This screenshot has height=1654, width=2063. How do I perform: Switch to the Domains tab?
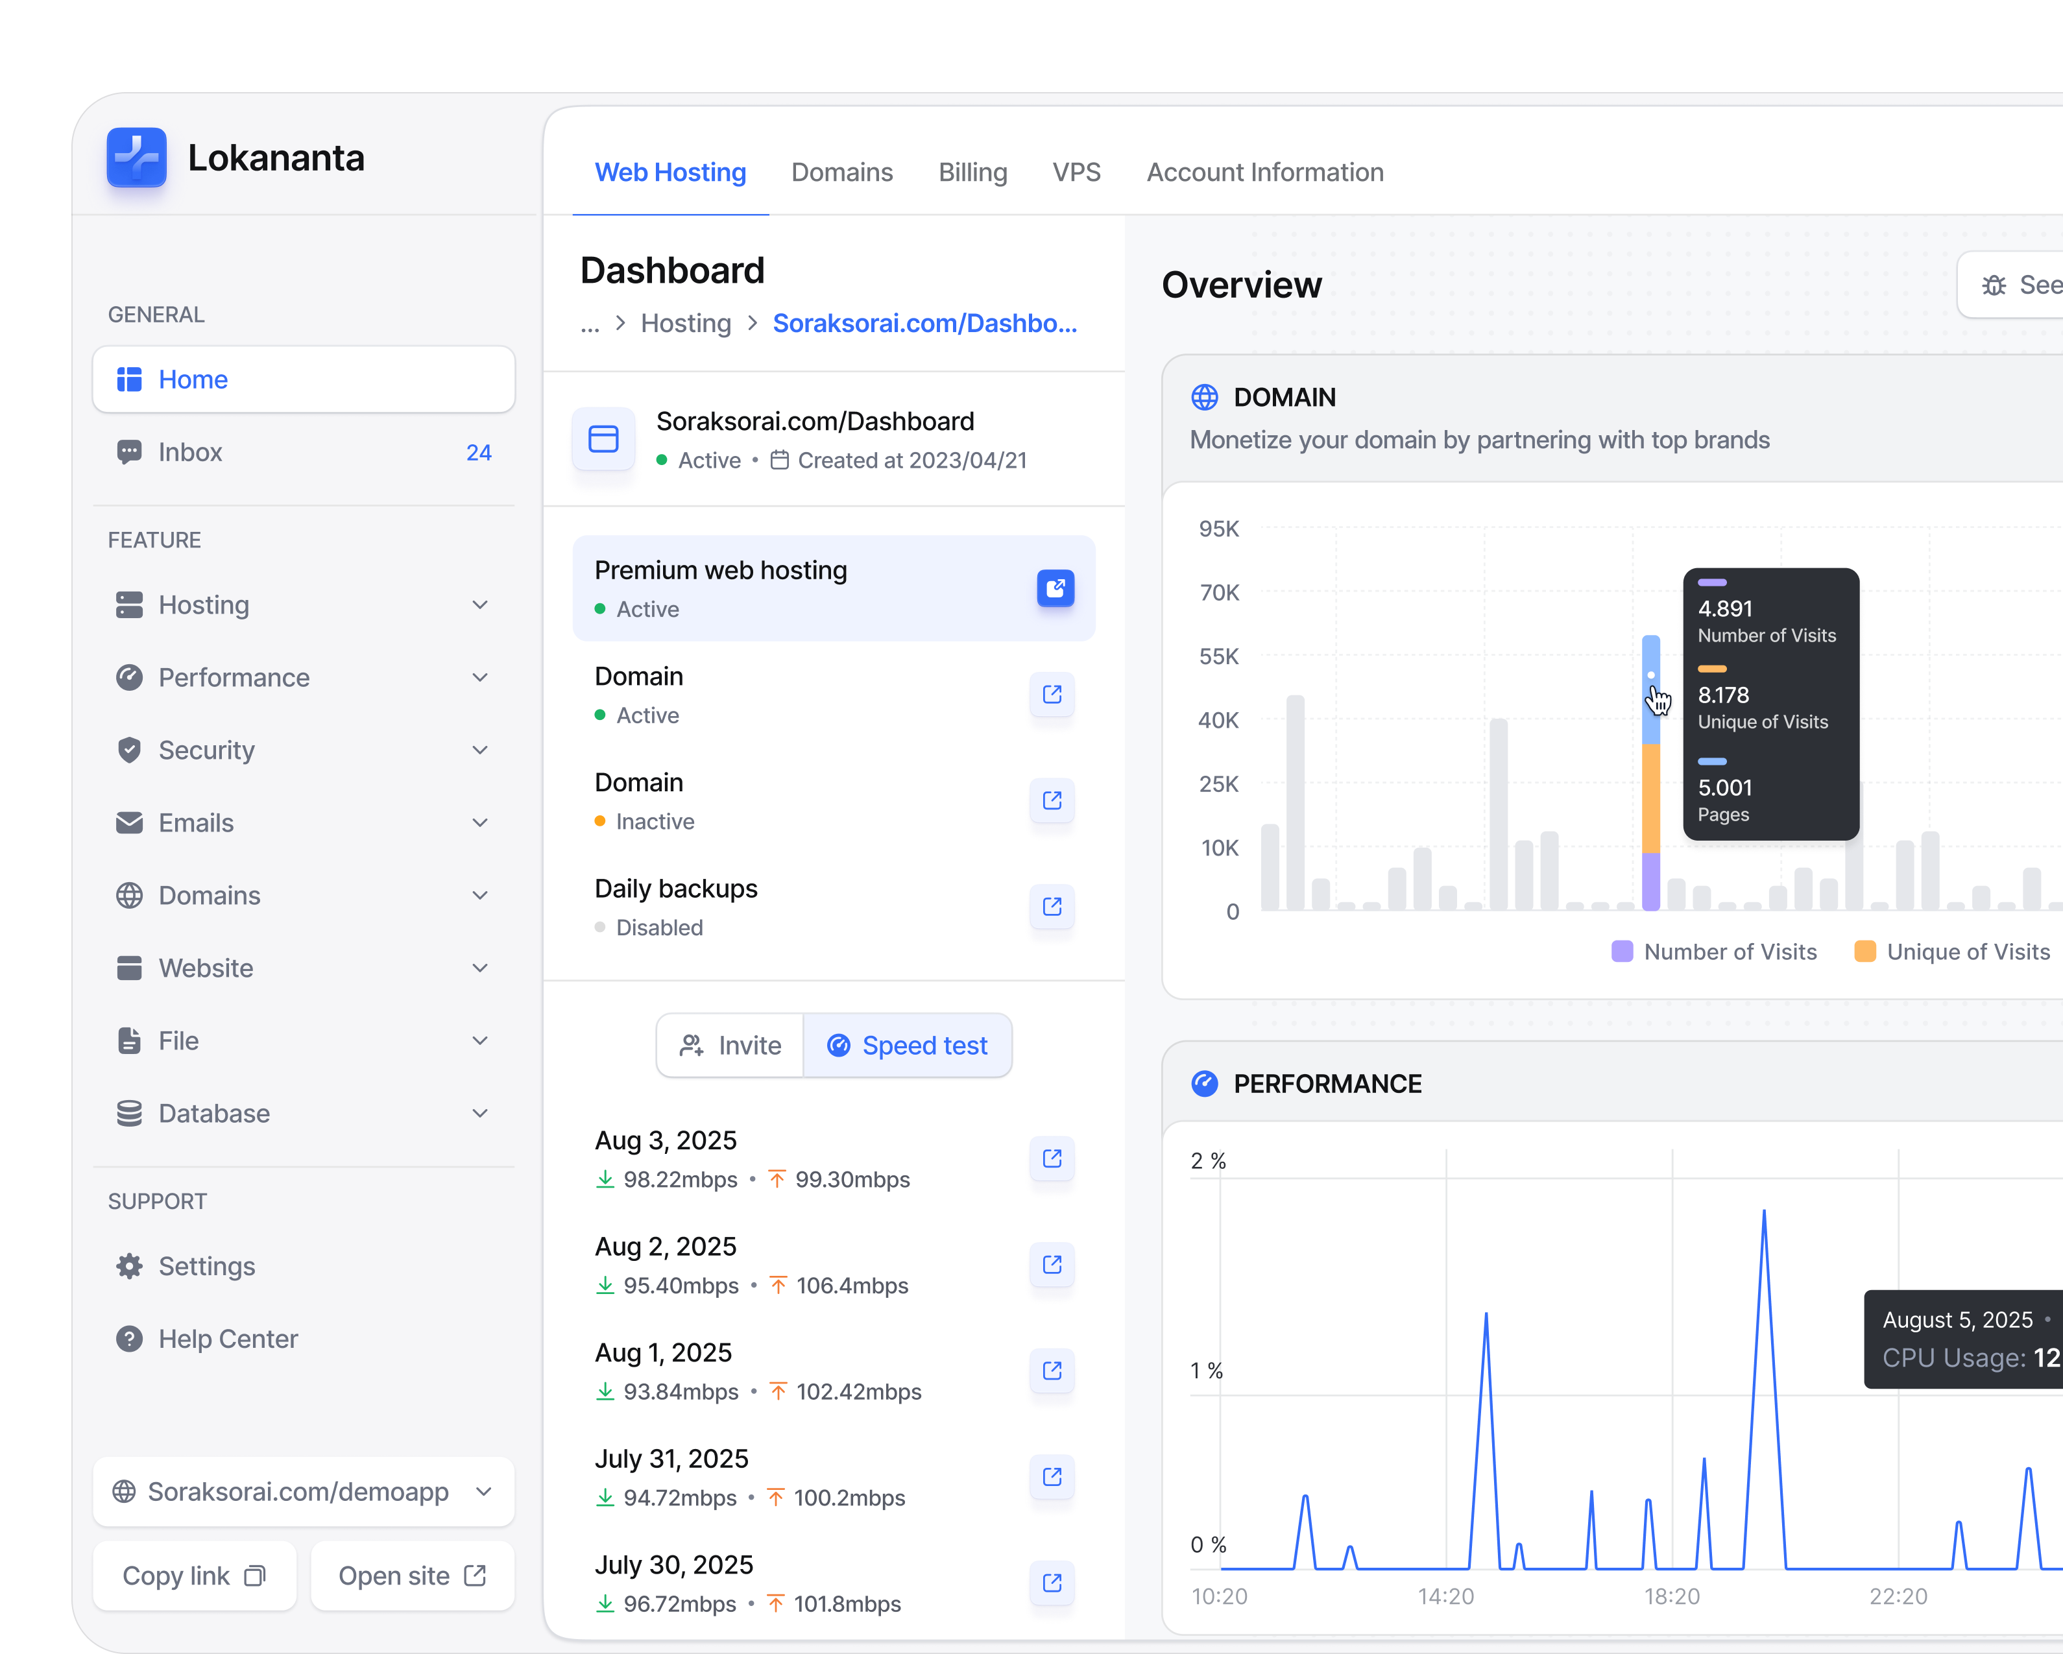tap(841, 172)
